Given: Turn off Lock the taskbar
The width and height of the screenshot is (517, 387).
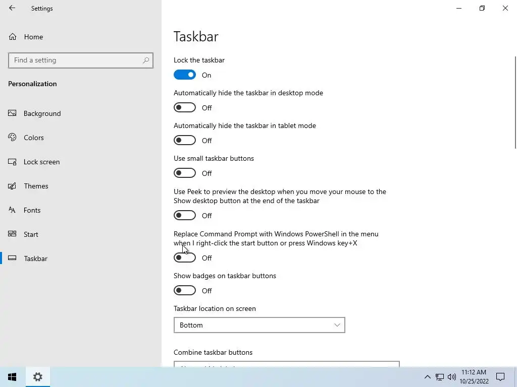Looking at the screenshot, I should [185, 75].
